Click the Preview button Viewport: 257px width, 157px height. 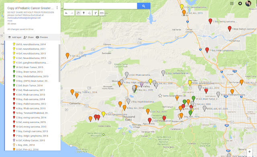(42, 37)
